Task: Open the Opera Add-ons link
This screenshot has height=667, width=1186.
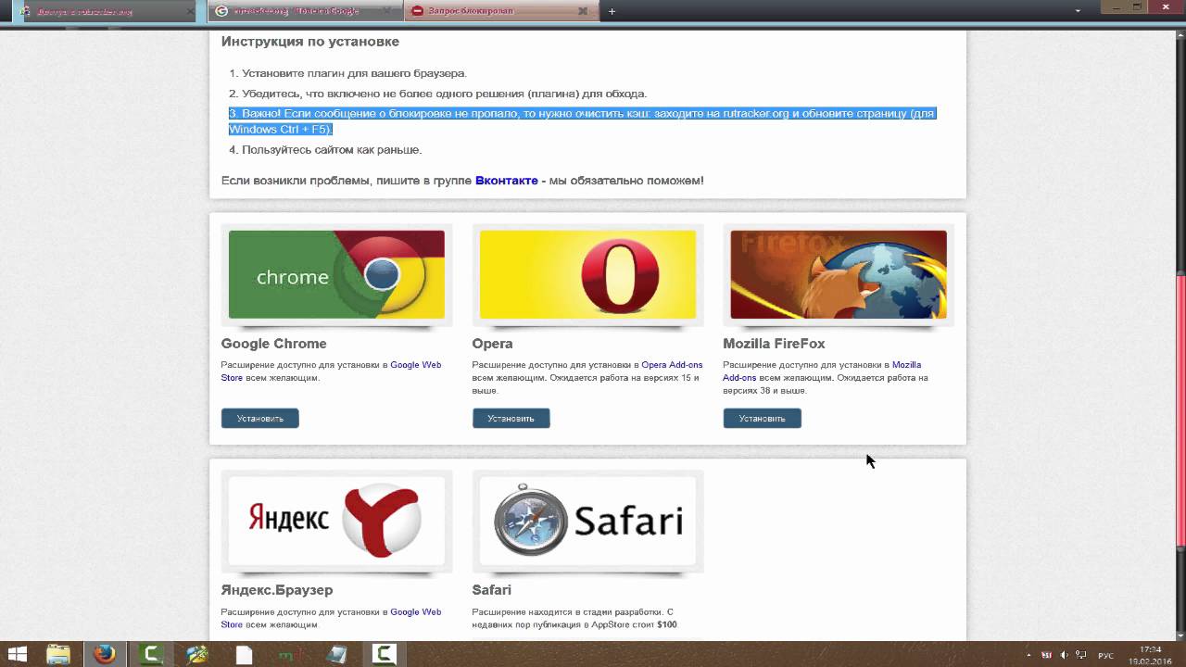Action: point(672,365)
